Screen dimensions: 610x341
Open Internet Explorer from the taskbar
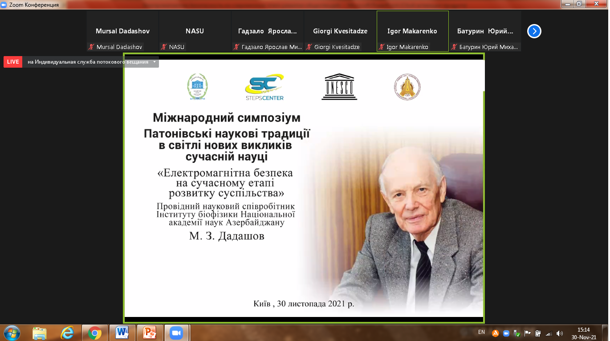(67, 333)
